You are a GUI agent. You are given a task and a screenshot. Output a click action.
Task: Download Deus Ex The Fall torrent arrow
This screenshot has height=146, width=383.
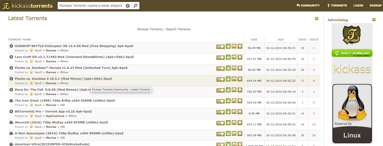[240, 90]
